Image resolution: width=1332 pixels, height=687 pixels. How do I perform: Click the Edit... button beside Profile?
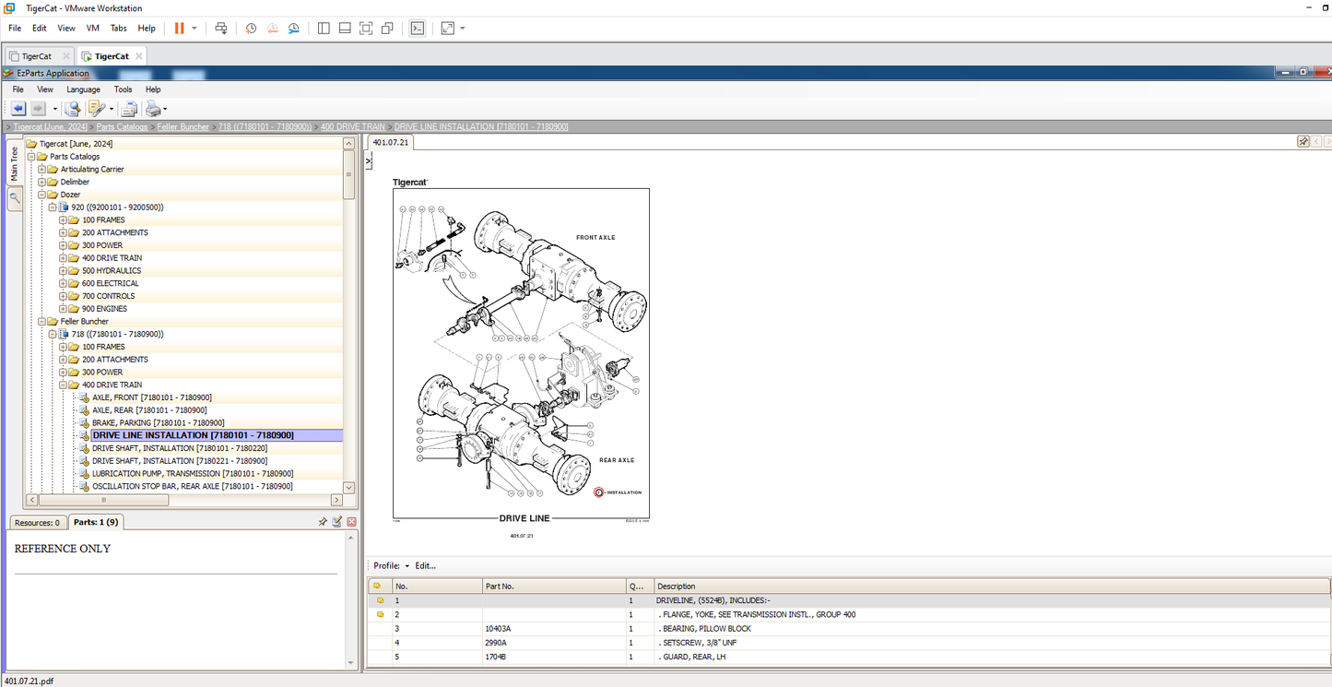[x=425, y=565]
